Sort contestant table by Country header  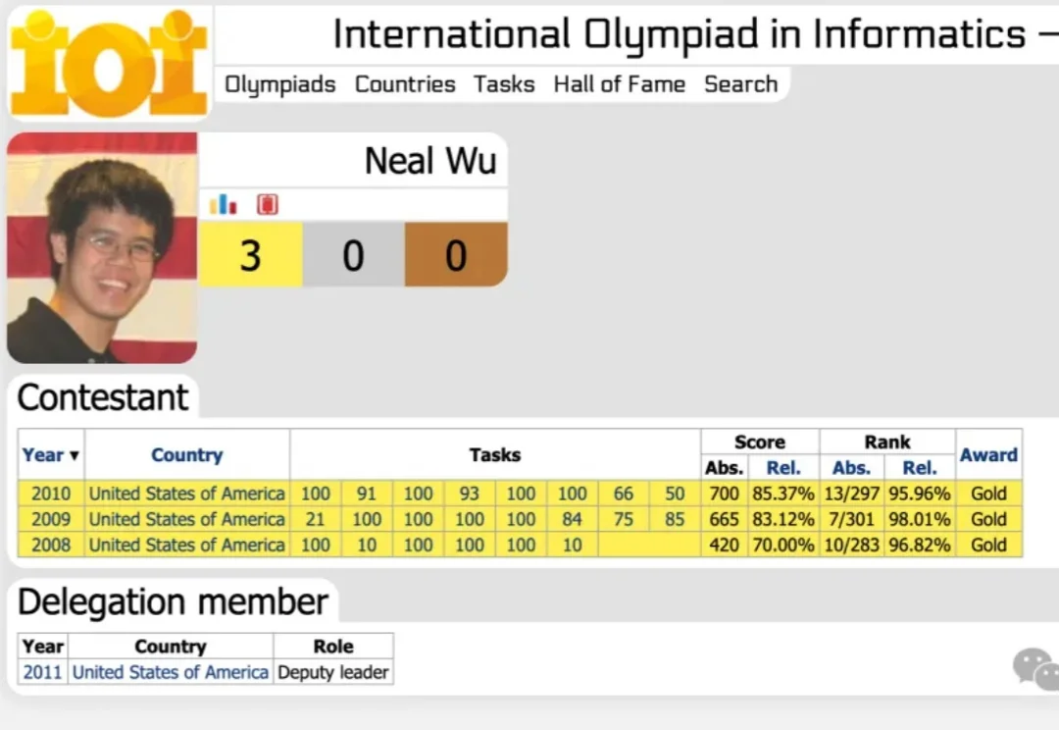click(186, 455)
